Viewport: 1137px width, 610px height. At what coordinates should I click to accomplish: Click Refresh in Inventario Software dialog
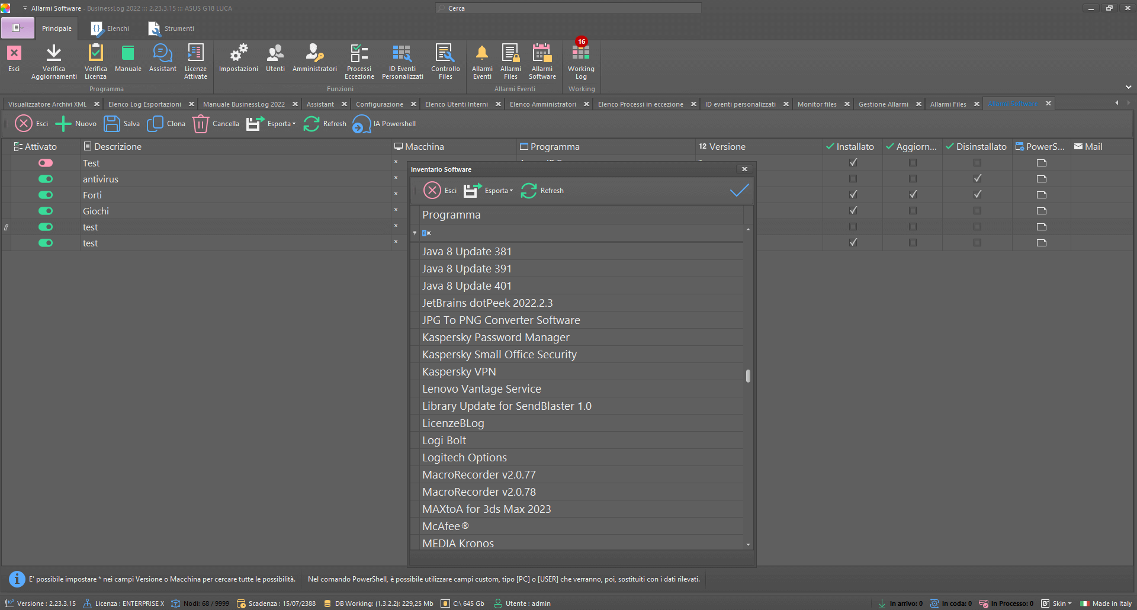[x=542, y=191]
